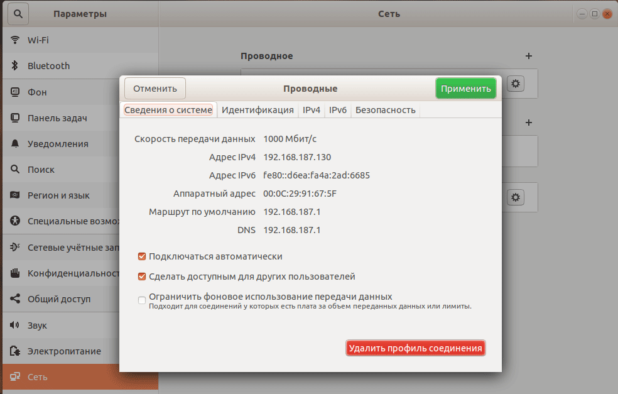
Task: Open the Общий доступ sharing panel
Action: coord(61,299)
